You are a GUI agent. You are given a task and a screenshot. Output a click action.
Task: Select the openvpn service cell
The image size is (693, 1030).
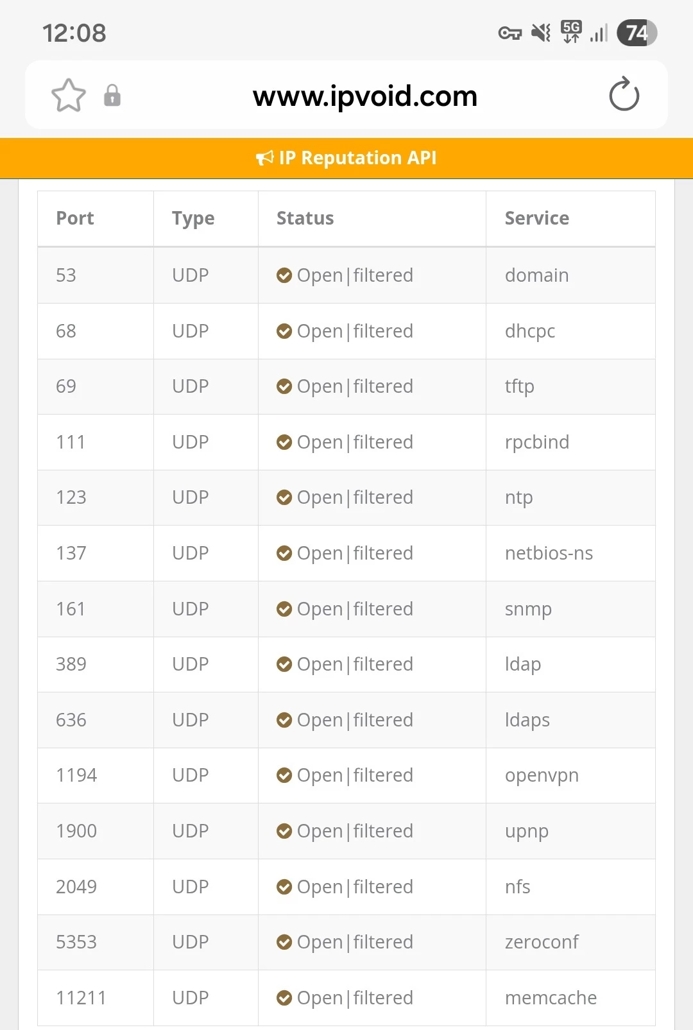click(x=542, y=775)
